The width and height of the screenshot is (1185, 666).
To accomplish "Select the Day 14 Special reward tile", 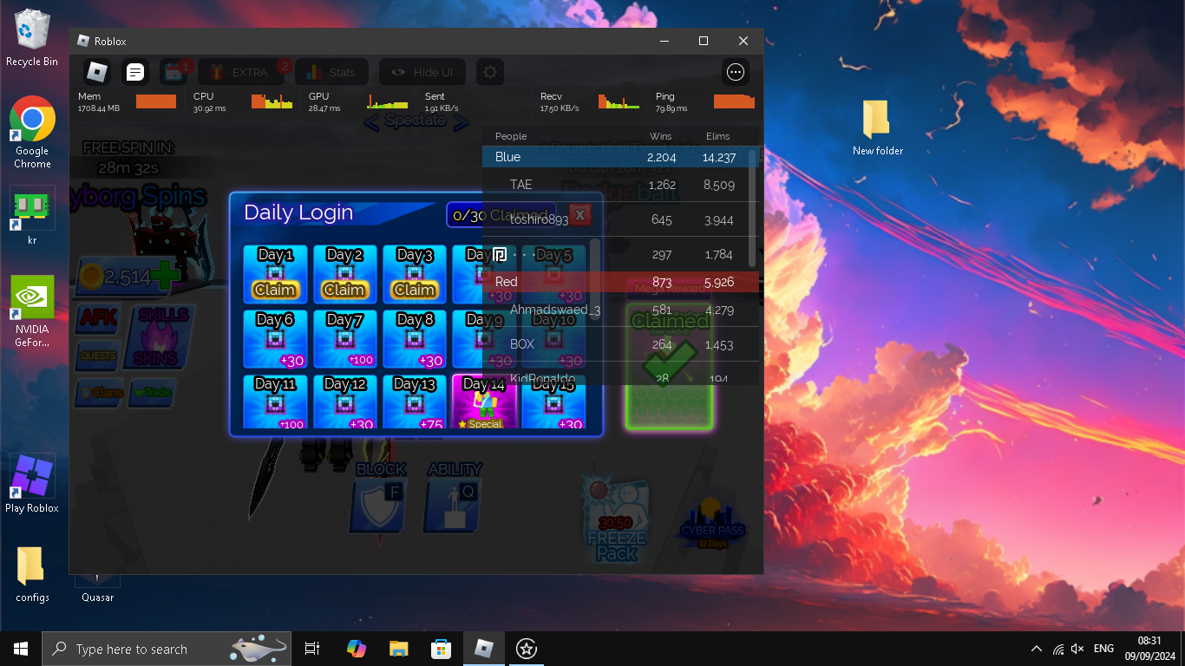I will tap(484, 402).
